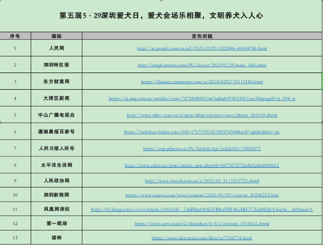Image resolution: width=323 pixels, height=245 pixels.
Task: Open the rmzxb.com.cn link for 人民政协网
Action: (202, 181)
